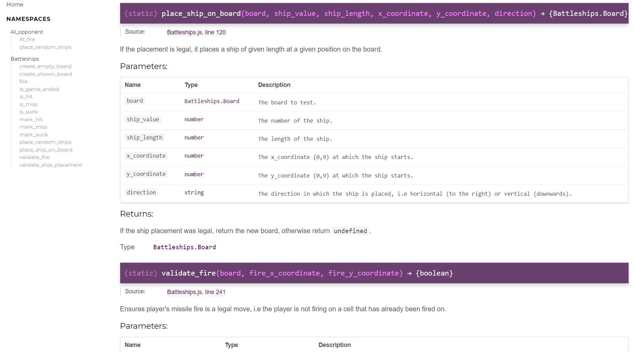634x352 pixels.
Task: Go to is_miss in sidebar
Action: tap(29, 104)
